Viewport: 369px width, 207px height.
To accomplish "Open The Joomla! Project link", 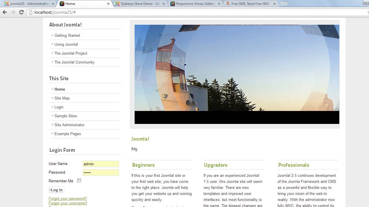I will coord(71,53).
